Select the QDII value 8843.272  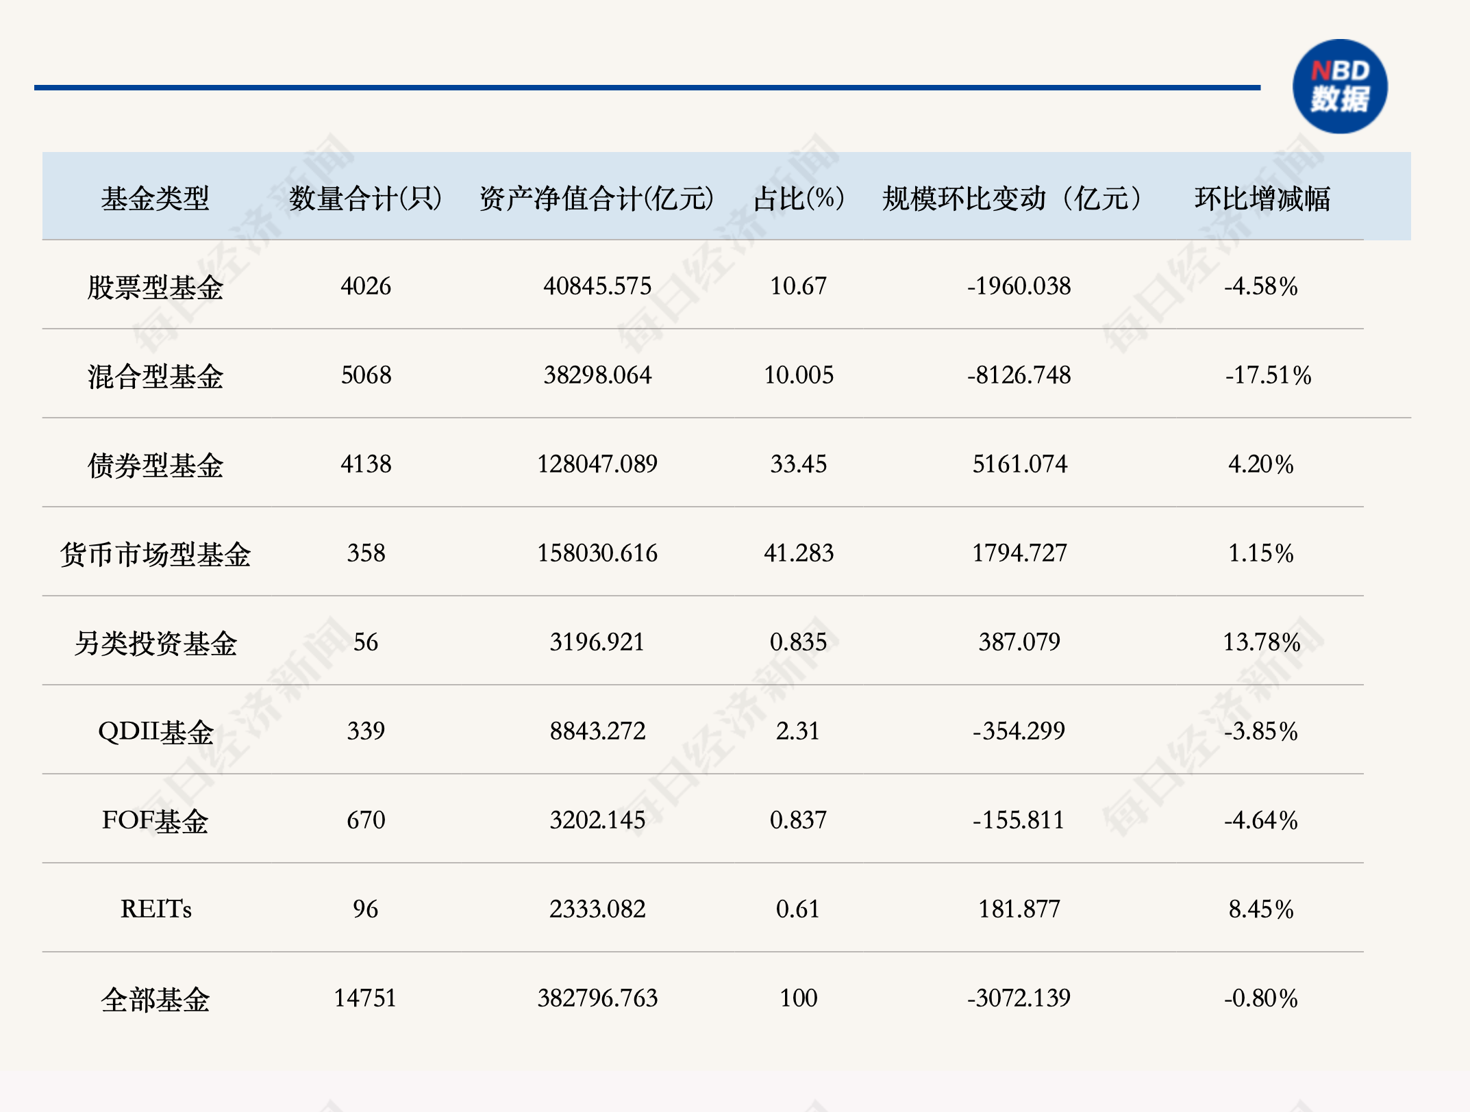[597, 731]
